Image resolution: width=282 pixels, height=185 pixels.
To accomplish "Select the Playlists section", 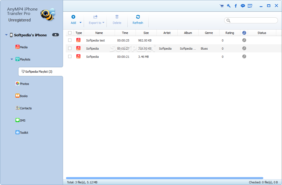I will pos(23,59).
